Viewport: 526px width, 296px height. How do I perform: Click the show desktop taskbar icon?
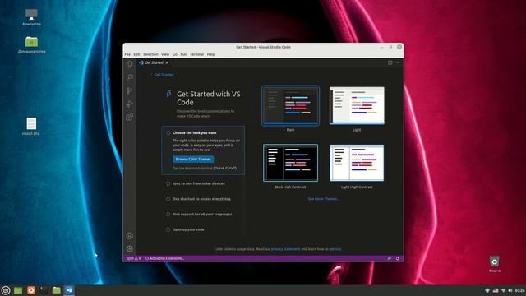tap(18, 290)
